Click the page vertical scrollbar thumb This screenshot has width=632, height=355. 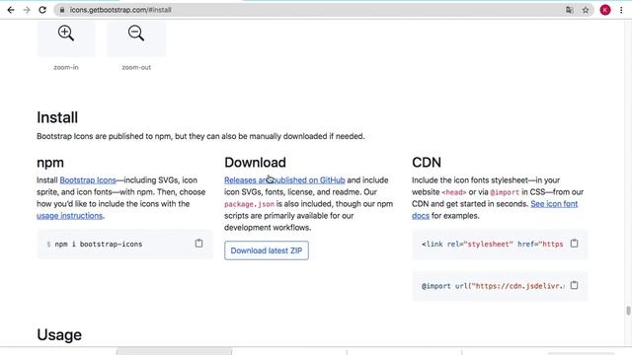[x=628, y=311]
